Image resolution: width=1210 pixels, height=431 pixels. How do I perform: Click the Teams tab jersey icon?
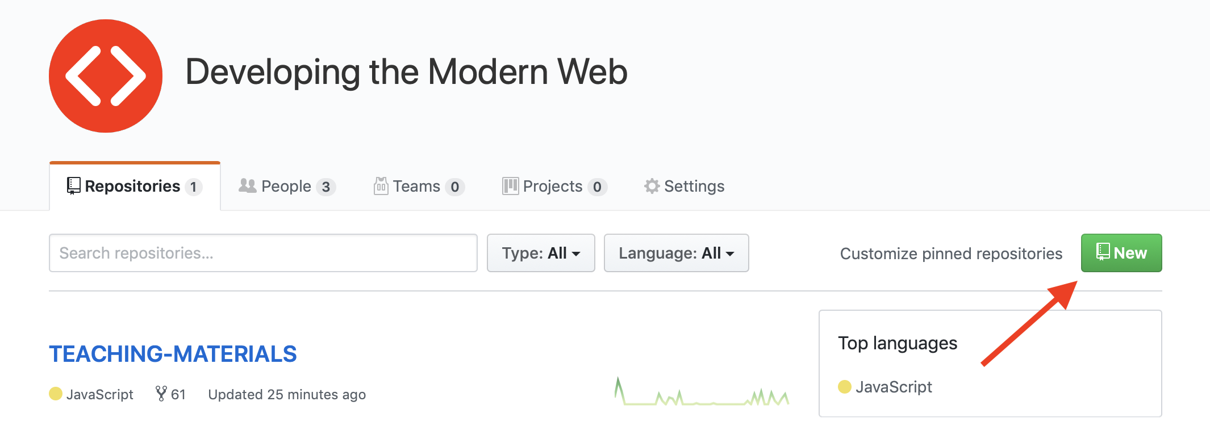(381, 186)
